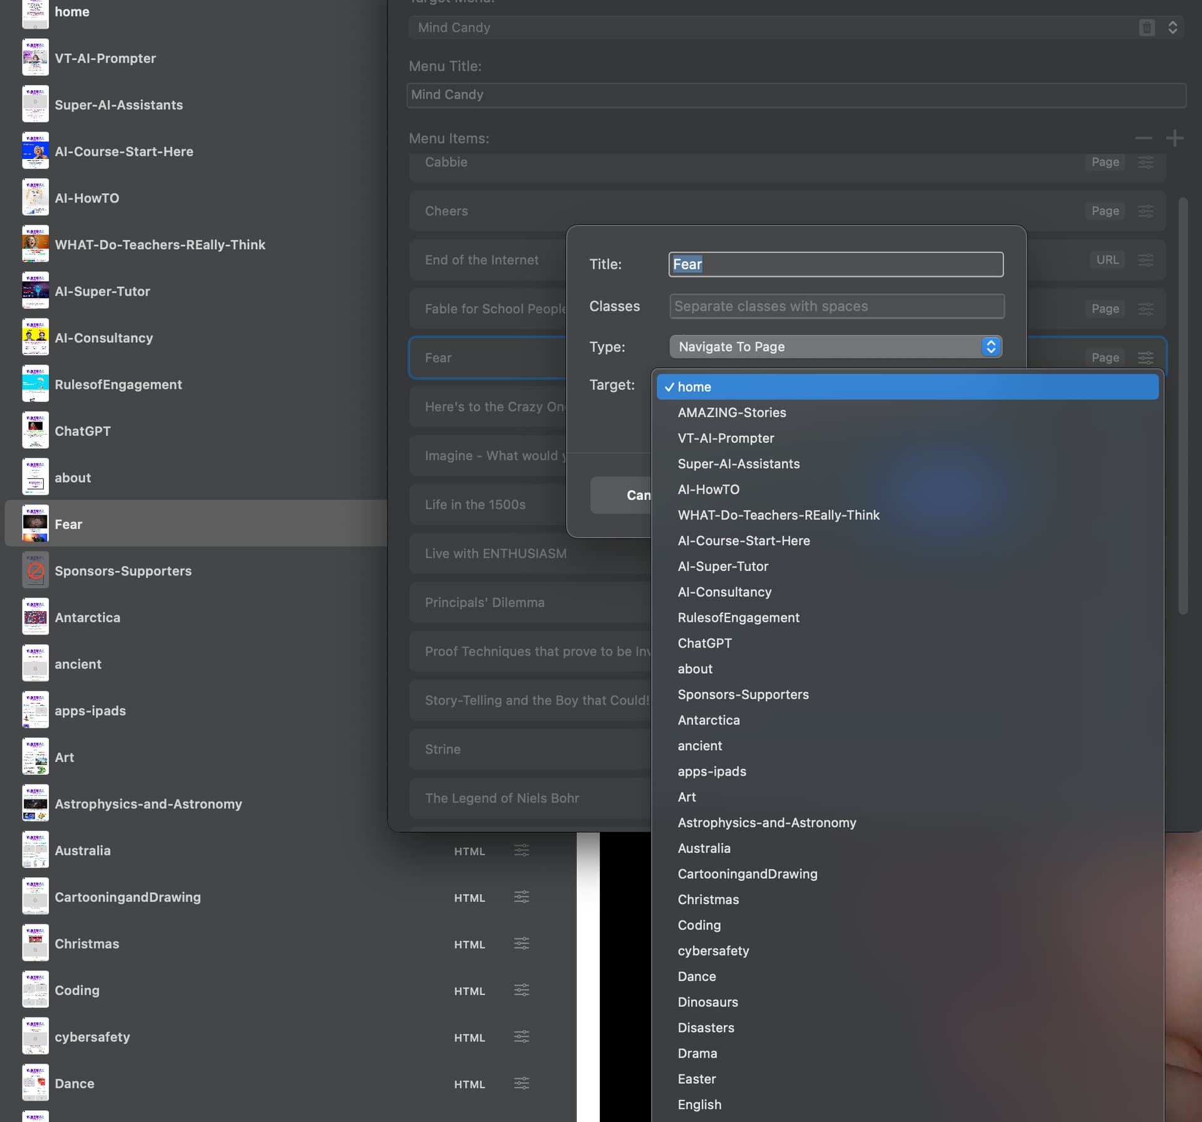This screenshot has height=1122, width=1202.
Task: Select Sponsors-Supporters page in sidebar
Action: (x=123, y=571)
